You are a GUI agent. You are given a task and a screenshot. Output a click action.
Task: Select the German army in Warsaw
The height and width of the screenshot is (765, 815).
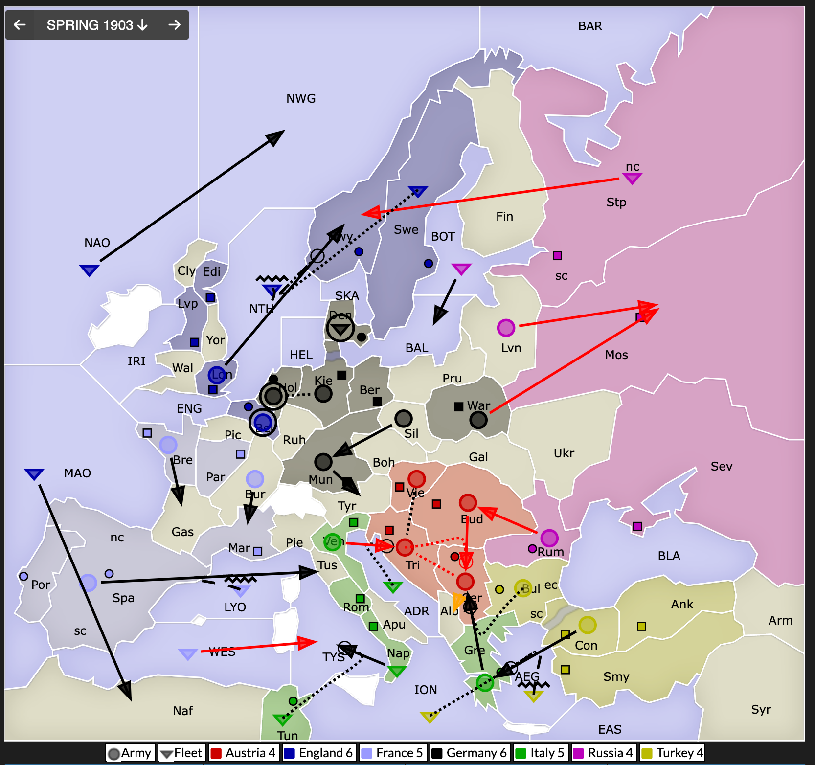478,419
